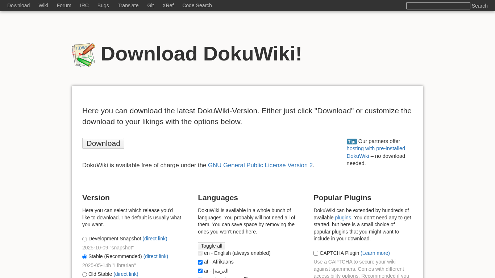Focus the top search input field
The height and width of the screenshot is (278, 495).
[438, 6]
